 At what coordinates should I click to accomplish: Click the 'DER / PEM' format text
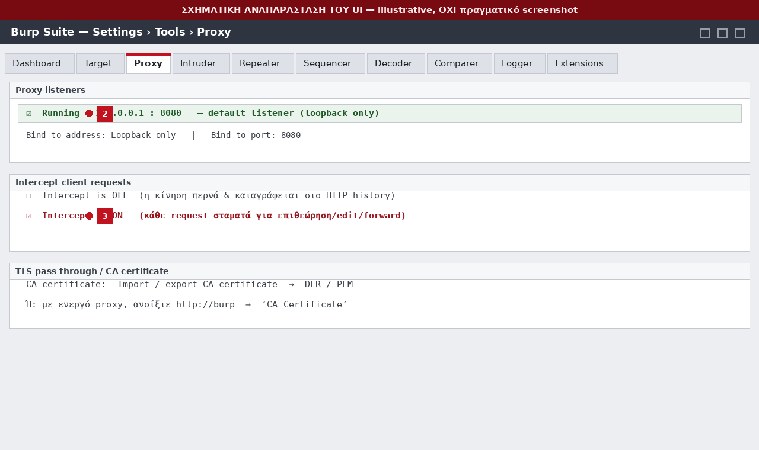coord(329,285)
